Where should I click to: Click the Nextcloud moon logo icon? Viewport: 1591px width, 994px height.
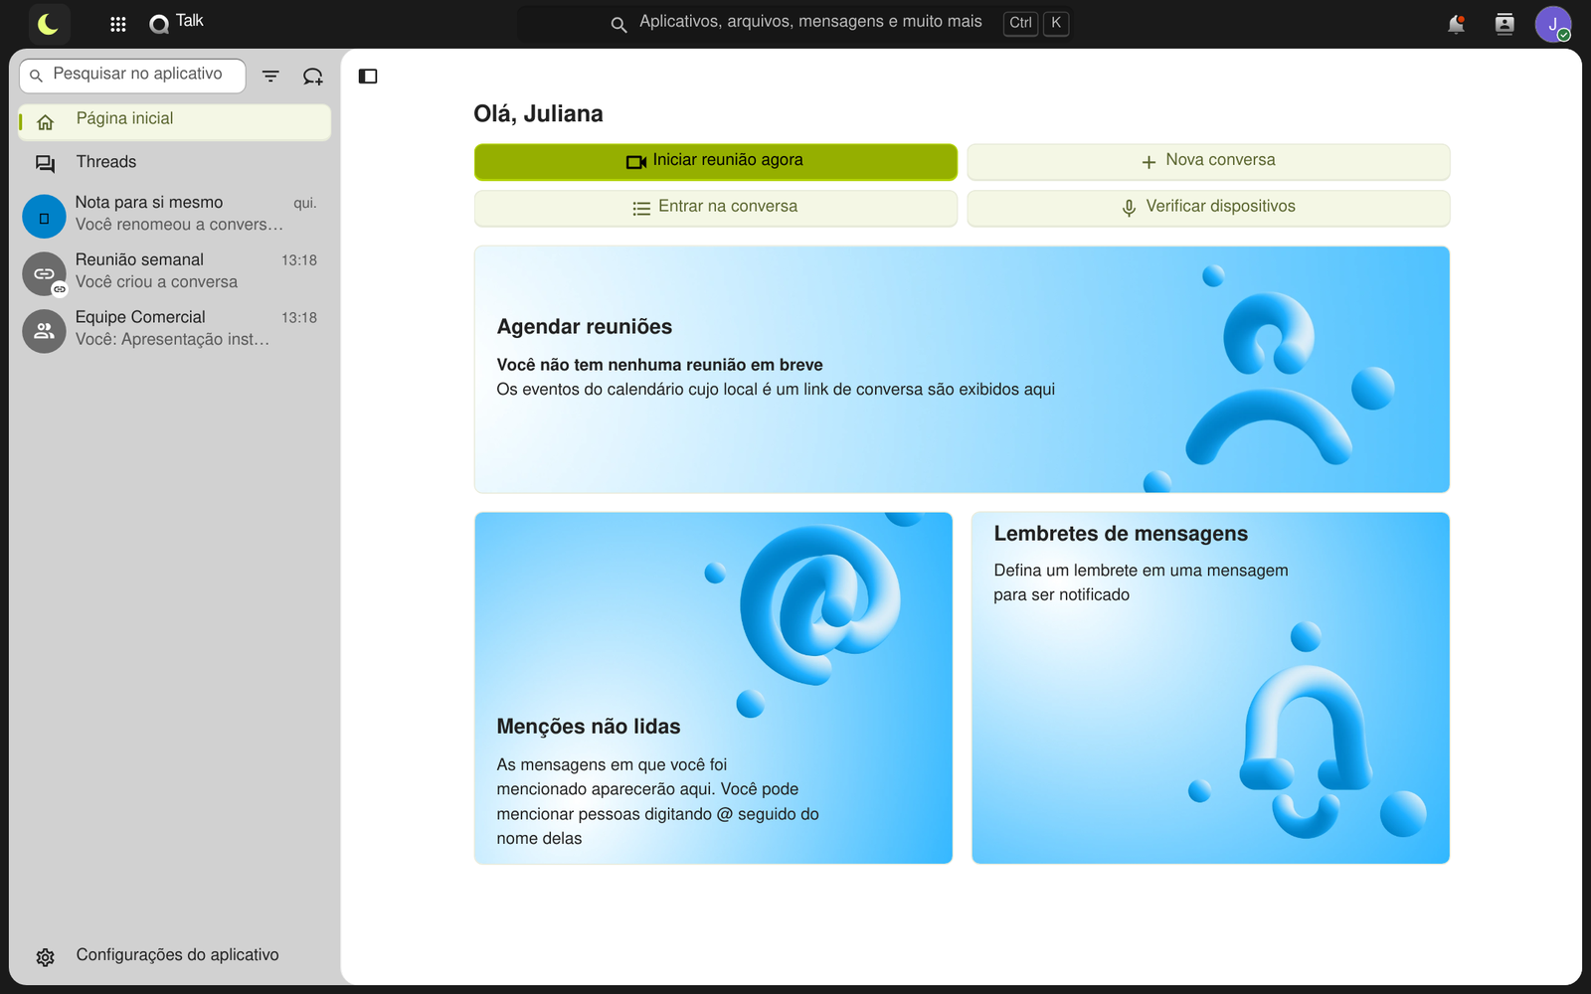(x=49, y=24)
